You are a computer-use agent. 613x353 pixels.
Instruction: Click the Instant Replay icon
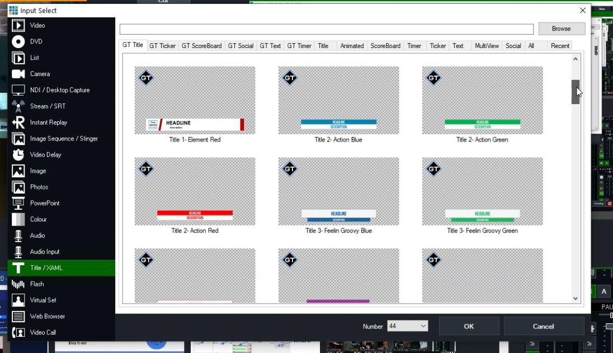click(x=18, y=123)
